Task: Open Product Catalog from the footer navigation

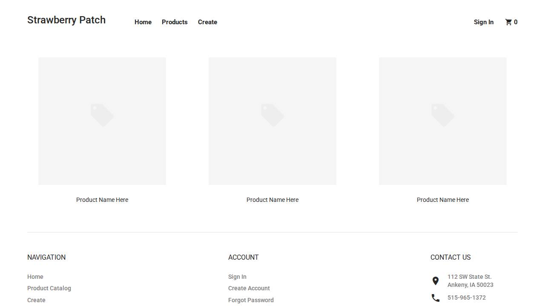Action: click(x=49, y=288)
